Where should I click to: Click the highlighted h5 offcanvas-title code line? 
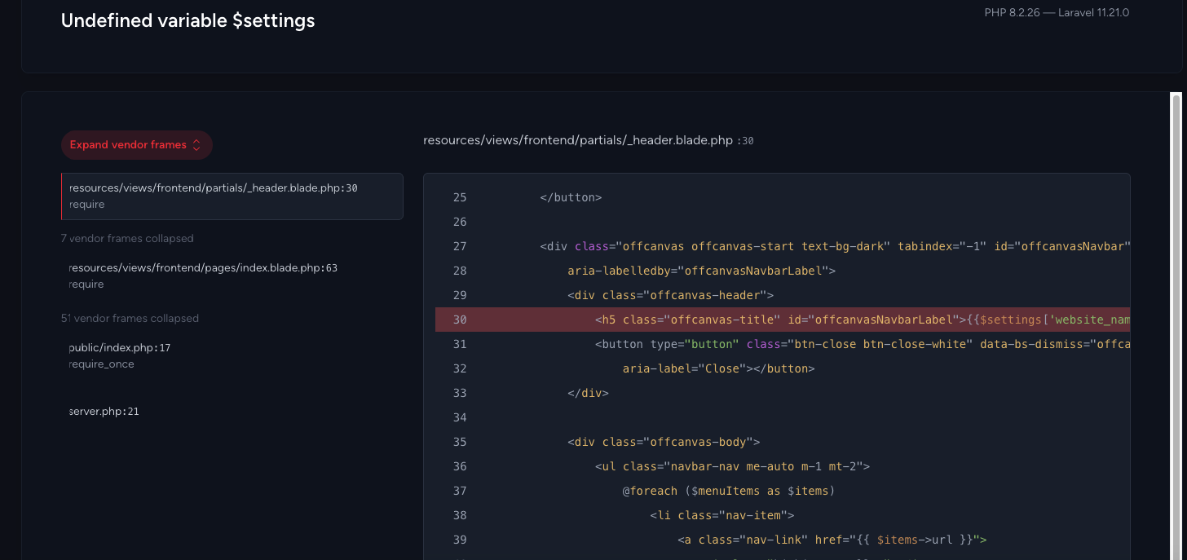click(783, 320)
